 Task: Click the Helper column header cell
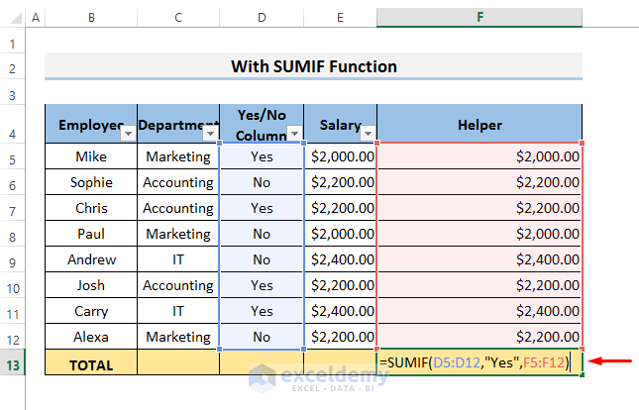[x=479, y=125]
